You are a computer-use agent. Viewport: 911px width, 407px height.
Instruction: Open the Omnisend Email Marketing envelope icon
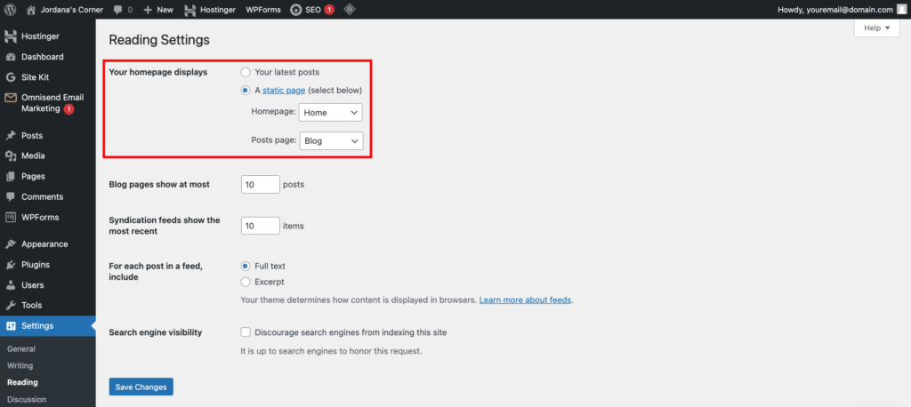point(11,98)
